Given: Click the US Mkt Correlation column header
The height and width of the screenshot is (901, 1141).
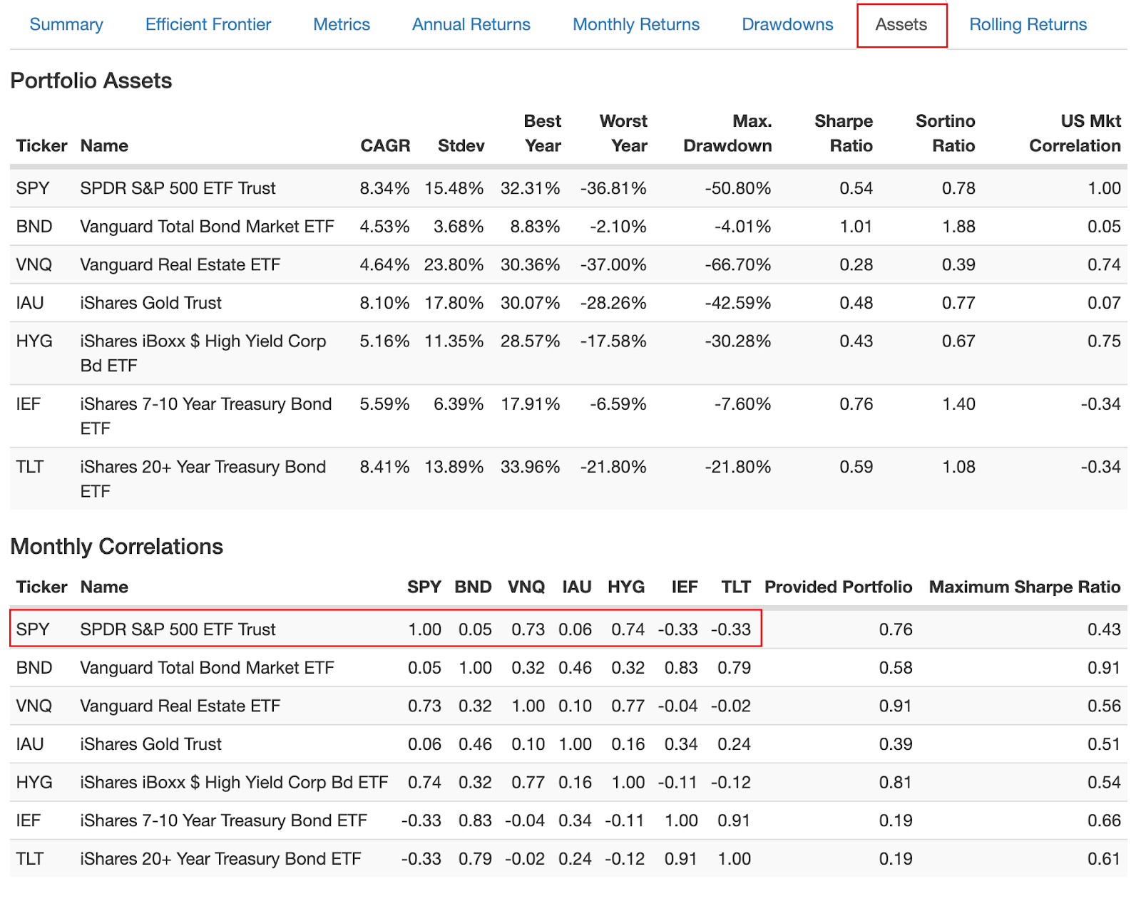Looking at the screenshot, I should click(x=1075, y=133).
